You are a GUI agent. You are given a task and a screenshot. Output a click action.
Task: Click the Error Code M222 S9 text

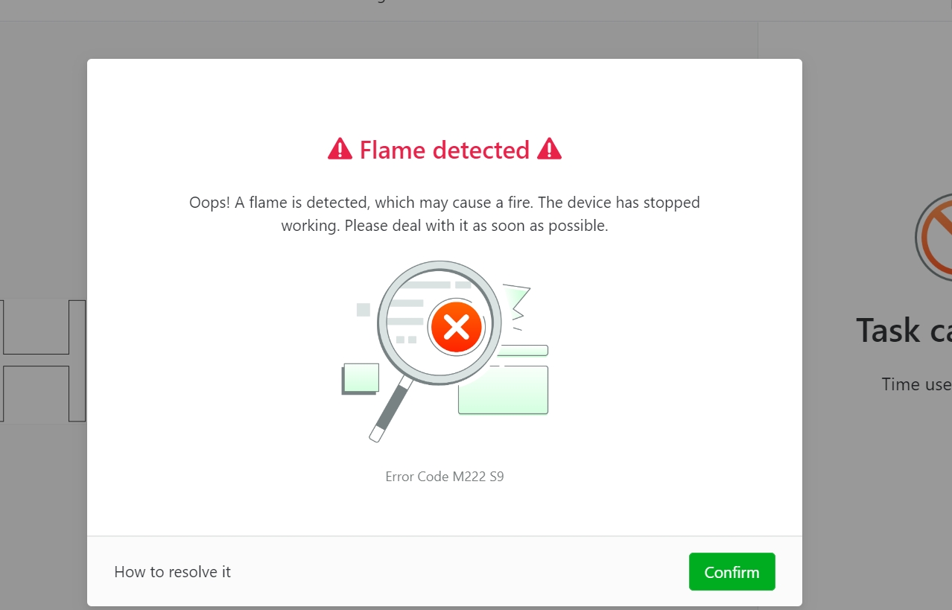coord(445,476)
